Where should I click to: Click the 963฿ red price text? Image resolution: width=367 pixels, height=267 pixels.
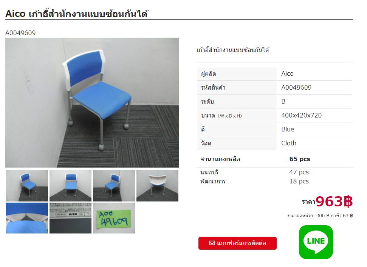334,201
